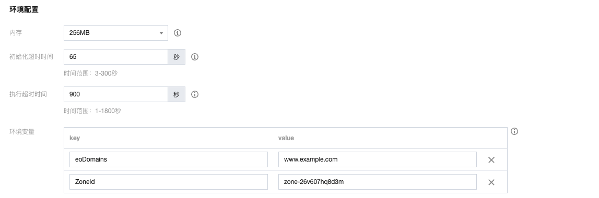This screenshot has height=198, width=599.
Task: Click the info icon for 环境变量 table
Action: [514, 131]
